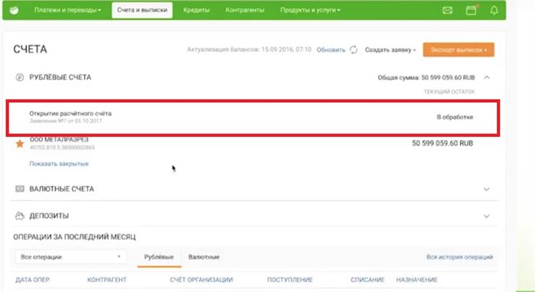535x292 pixels.
Task: Open Платежи и переводы dropdown menu
Action: 67,10
